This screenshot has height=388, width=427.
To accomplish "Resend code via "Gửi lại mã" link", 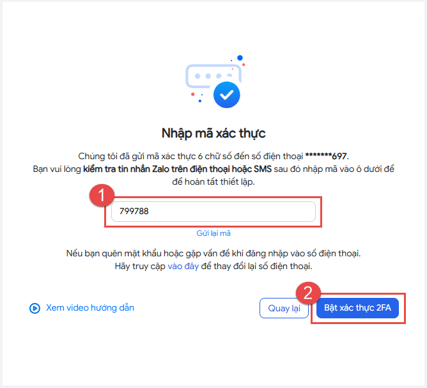I will (x=213, y=233).
